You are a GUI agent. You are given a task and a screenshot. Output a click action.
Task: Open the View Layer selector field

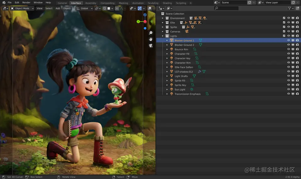(277, 3)
